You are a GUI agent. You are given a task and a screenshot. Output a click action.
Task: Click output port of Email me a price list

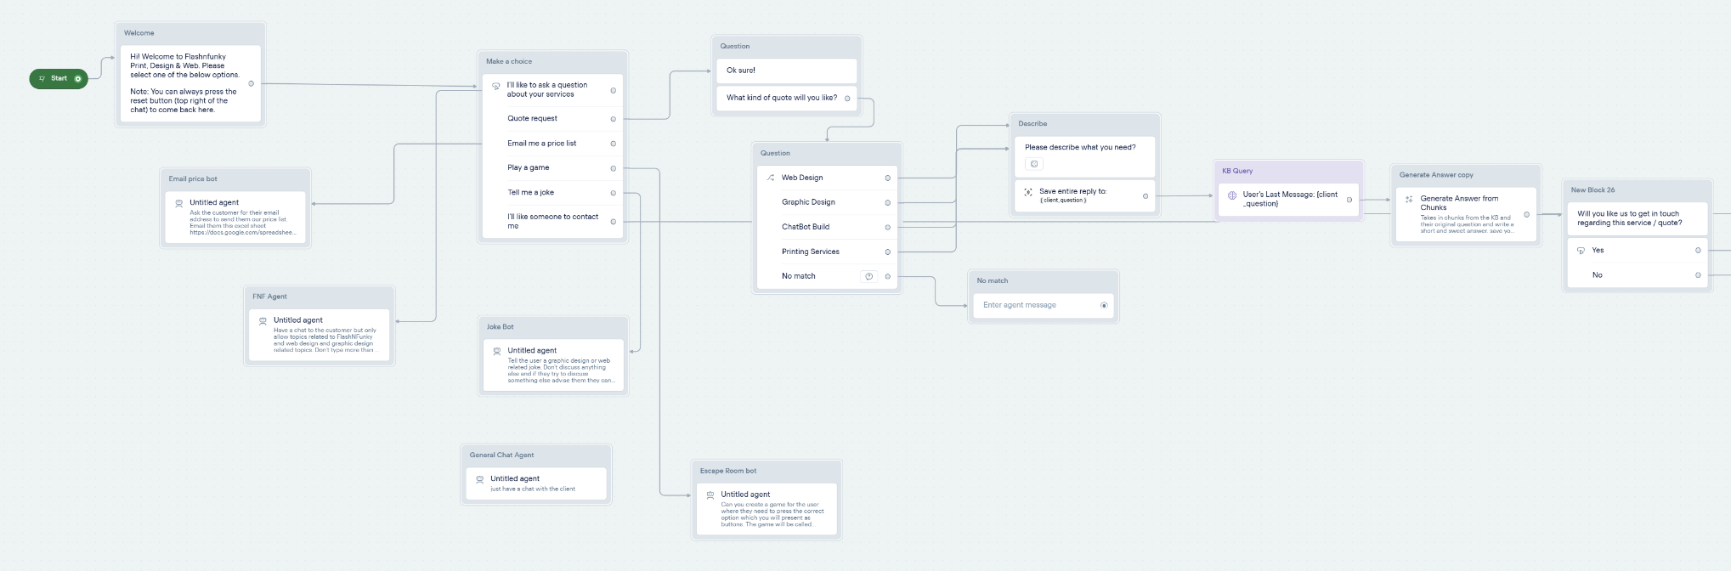pyautogui.click(x=614, y=144)
